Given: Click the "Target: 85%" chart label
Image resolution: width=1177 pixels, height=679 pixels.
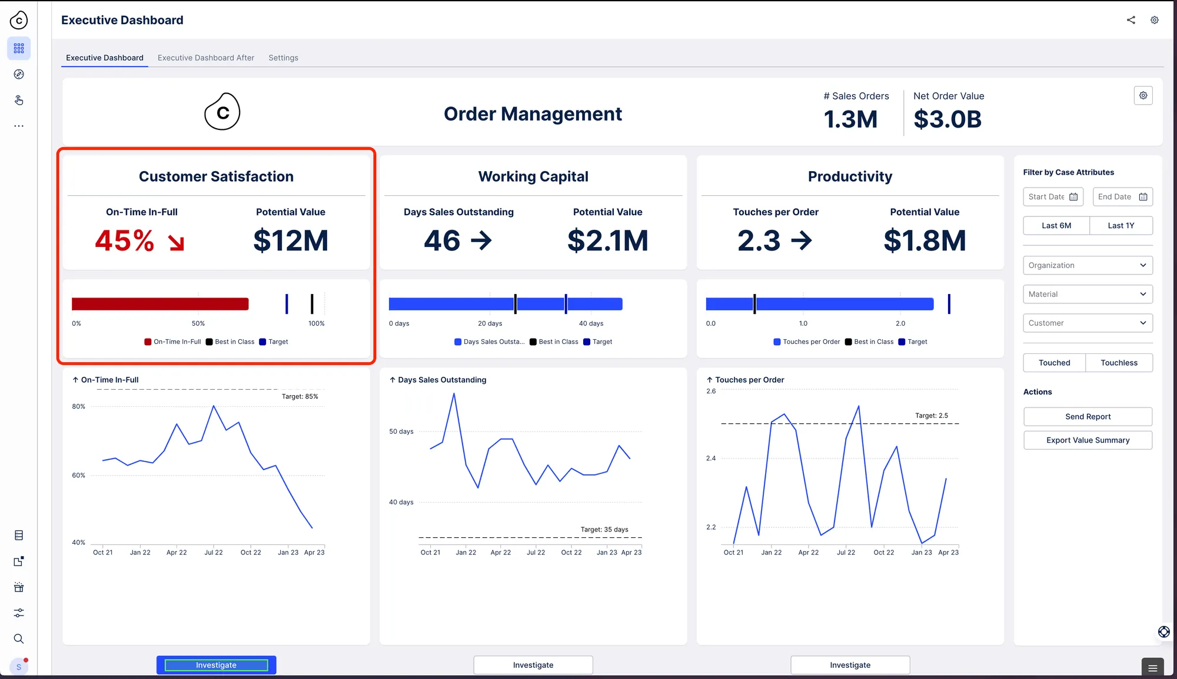Looking at the screenshot, I should (300, 397).
